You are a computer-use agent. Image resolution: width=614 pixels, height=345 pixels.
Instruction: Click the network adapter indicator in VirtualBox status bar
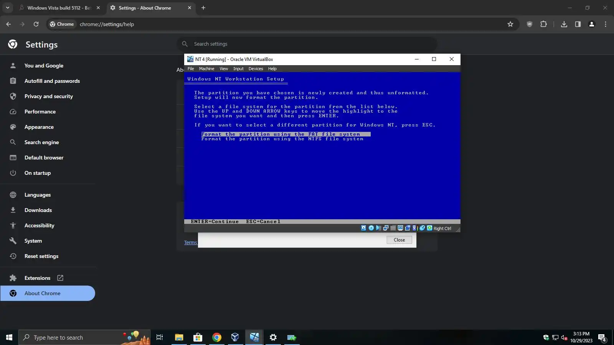coord(386,228)
